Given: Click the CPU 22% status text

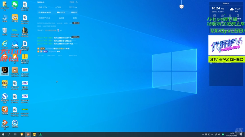Looking at the screenshot, I should tap(40, 55).
